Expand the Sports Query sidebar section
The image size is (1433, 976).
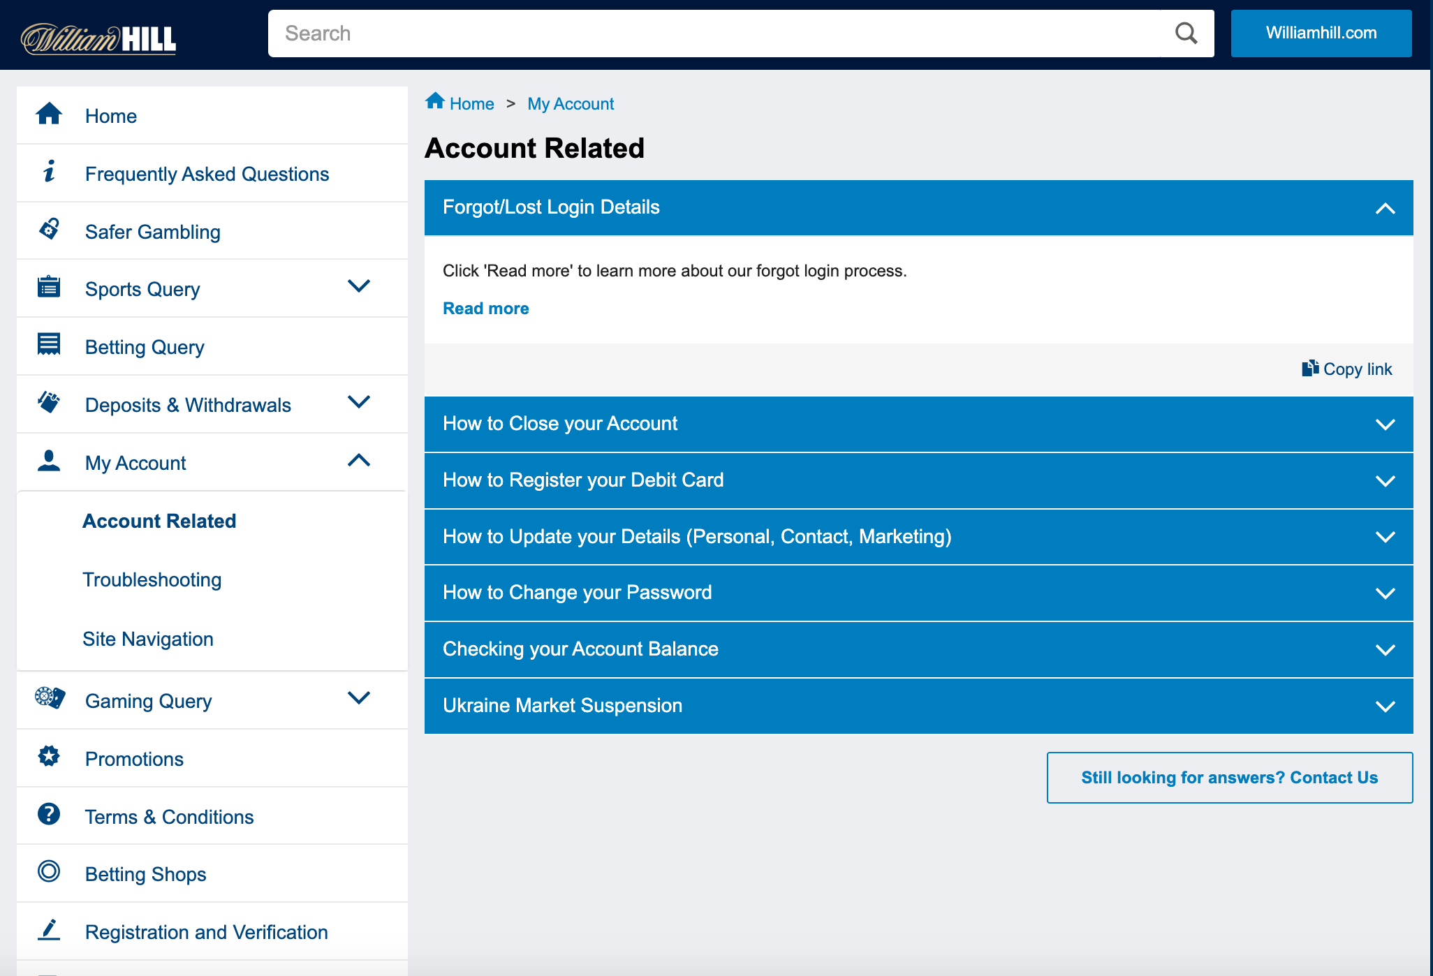click(x=358, y=286)
